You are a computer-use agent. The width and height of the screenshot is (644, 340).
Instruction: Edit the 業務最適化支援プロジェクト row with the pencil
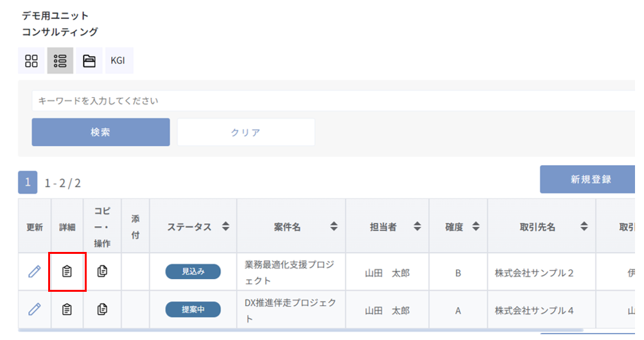click(x=35, y=272)
